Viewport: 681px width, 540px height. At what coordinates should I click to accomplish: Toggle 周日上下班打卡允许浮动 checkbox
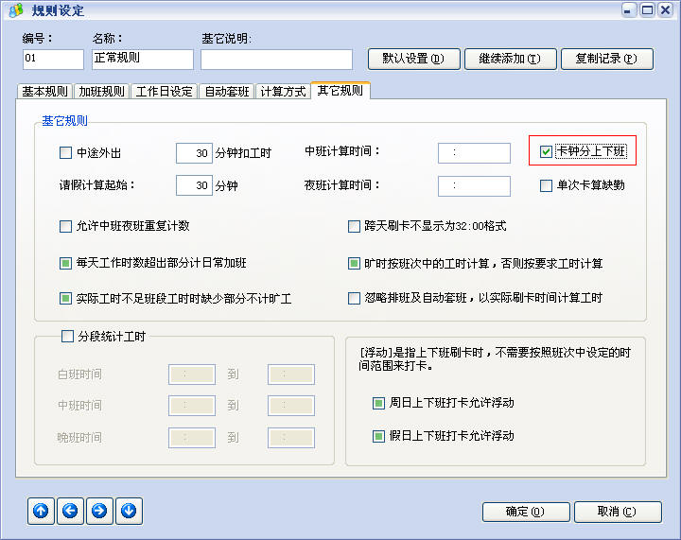click(x=379, y=403)
